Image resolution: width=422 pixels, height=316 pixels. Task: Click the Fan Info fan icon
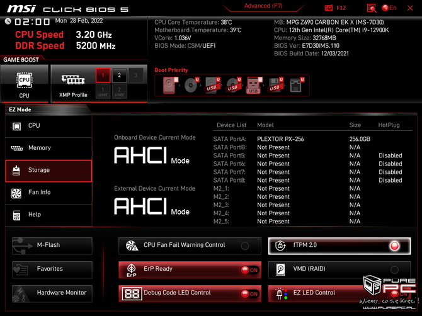16,193
